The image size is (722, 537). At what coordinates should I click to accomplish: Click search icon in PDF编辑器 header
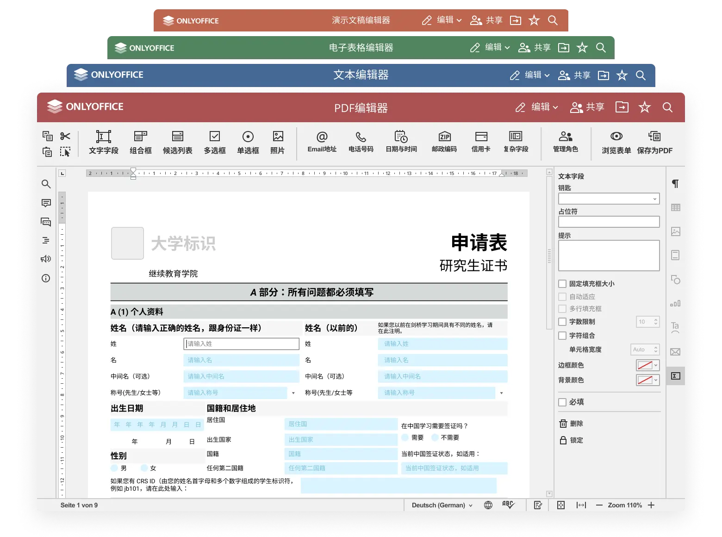click(667, 107)
